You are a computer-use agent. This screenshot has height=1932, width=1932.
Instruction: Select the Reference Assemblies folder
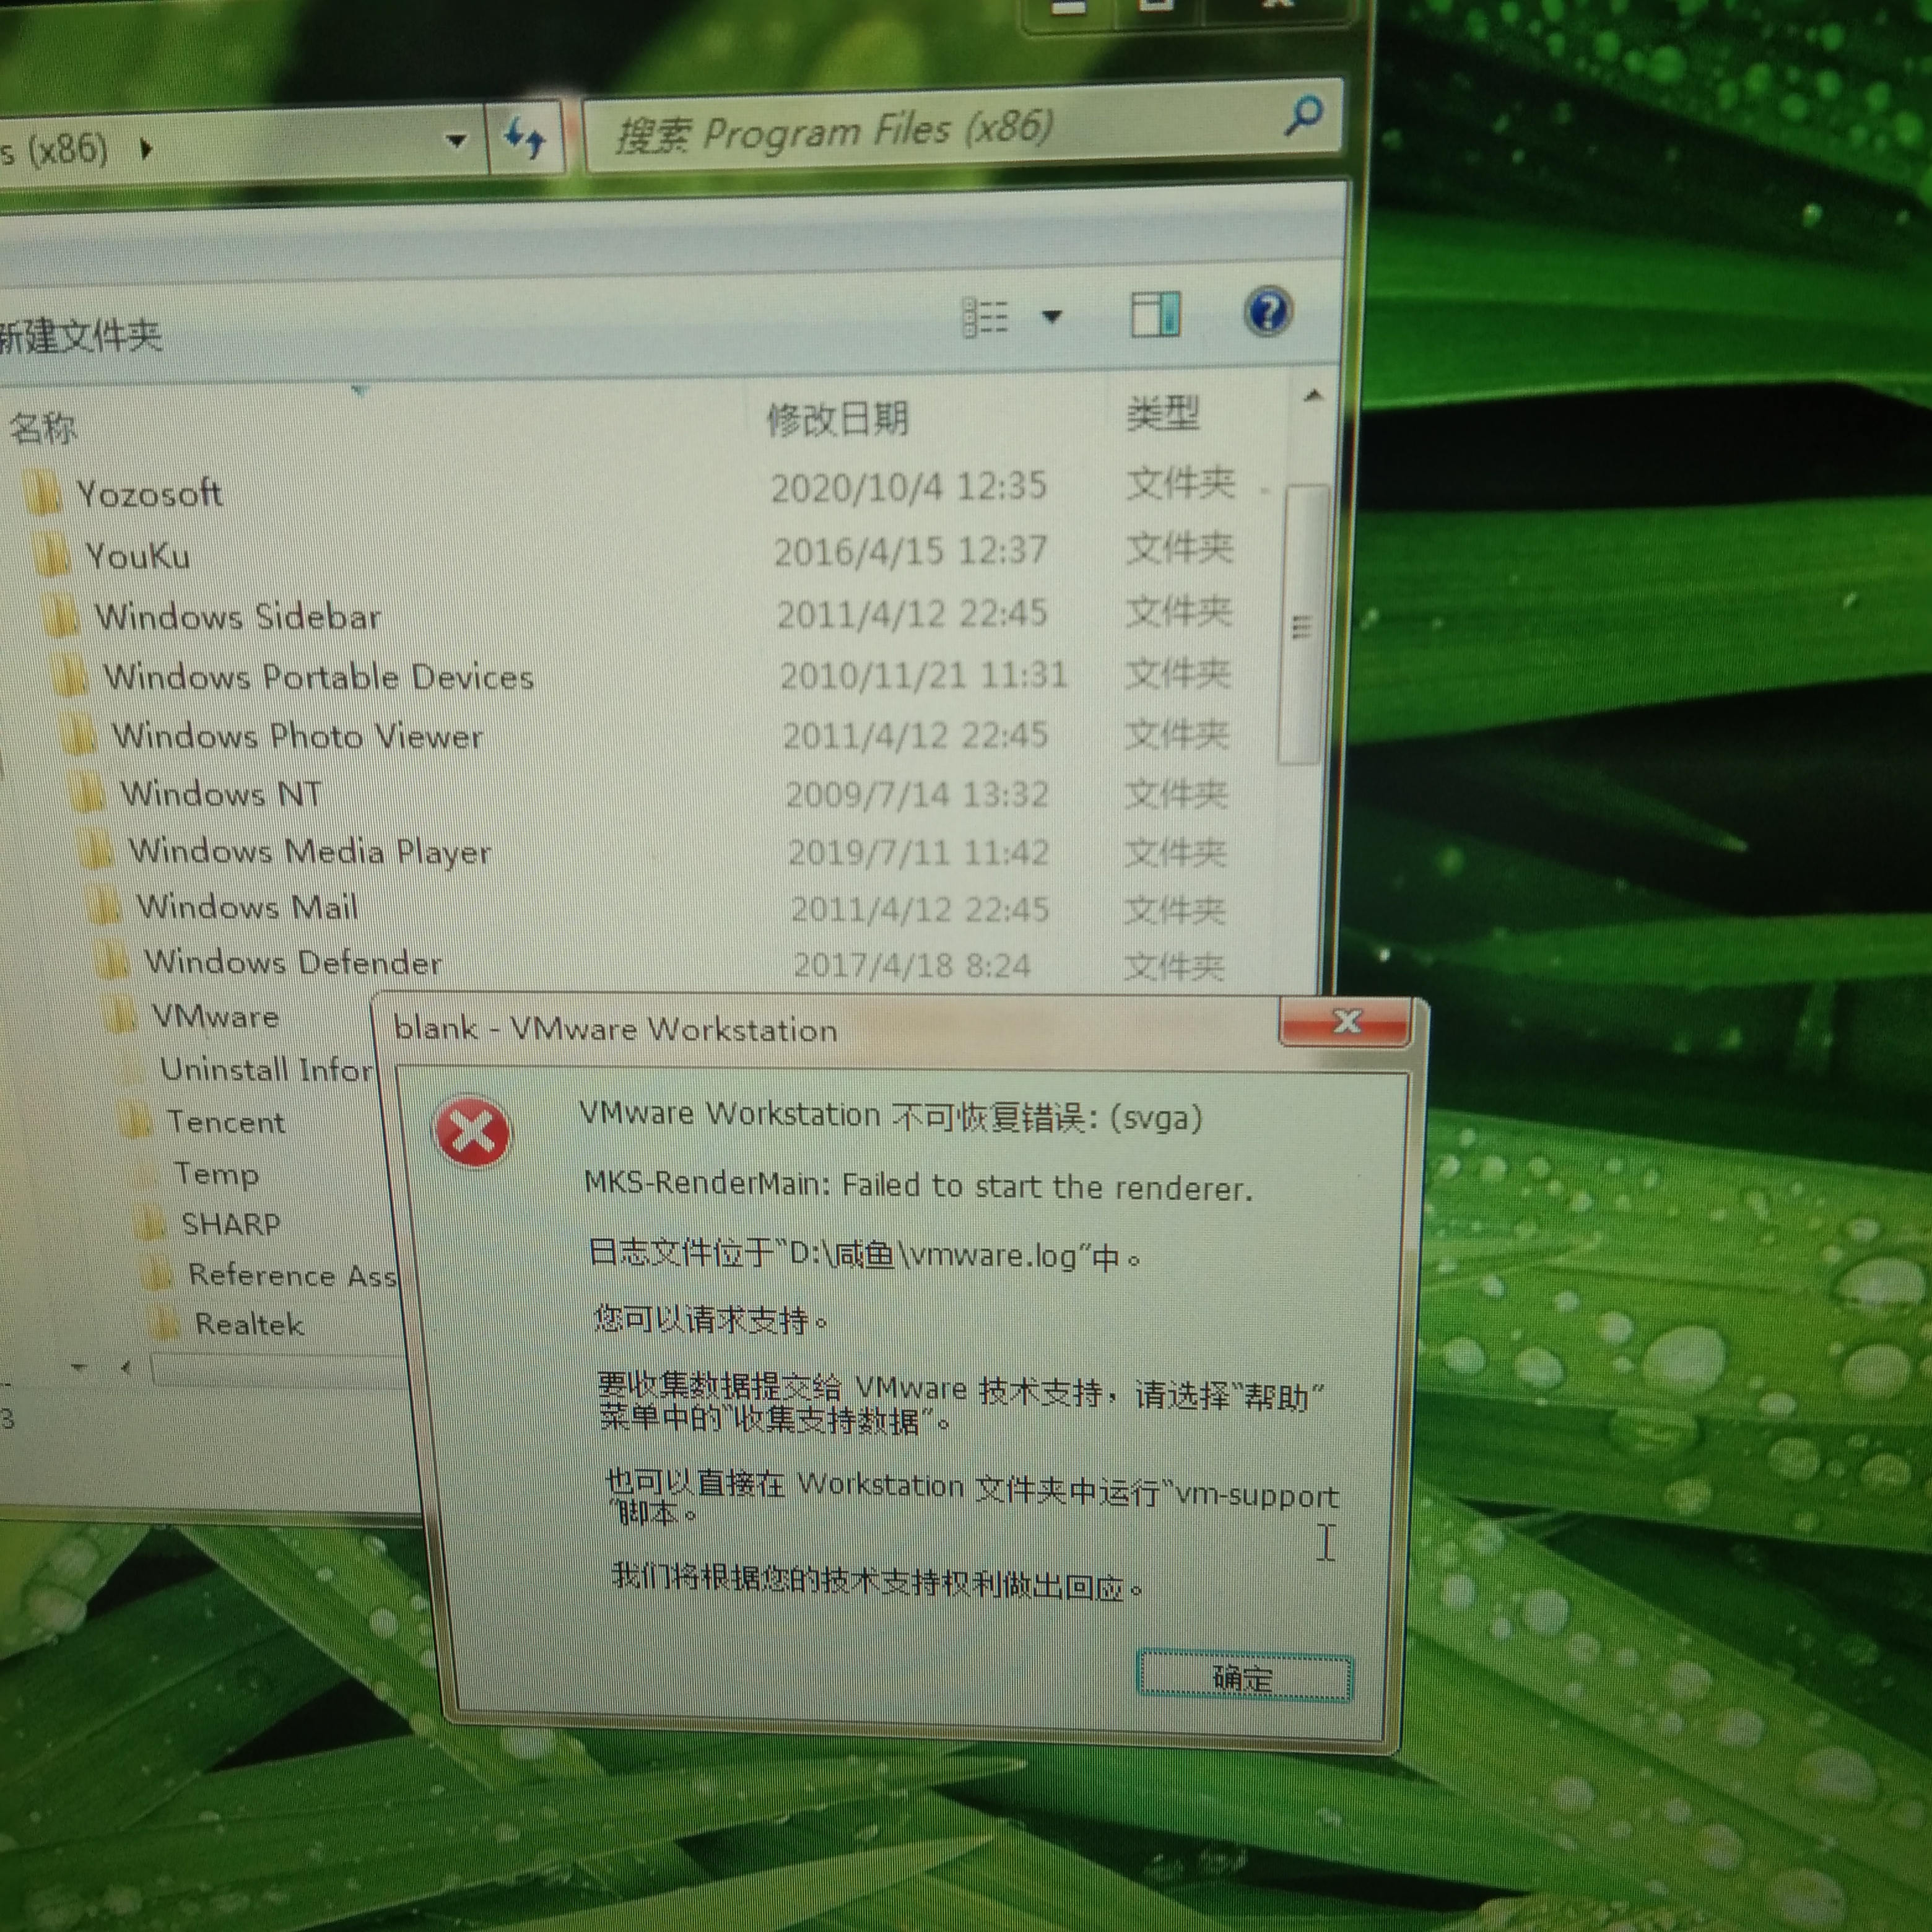tap(293, 1275)
